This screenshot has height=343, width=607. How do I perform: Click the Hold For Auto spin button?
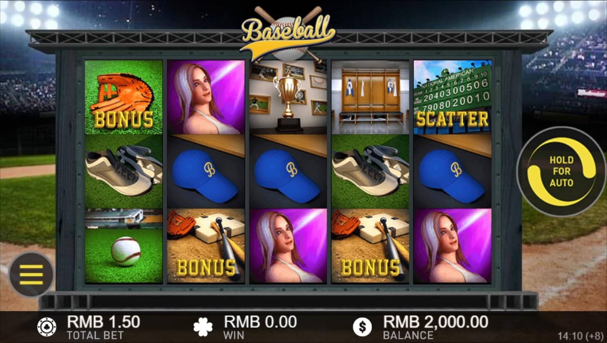pyautogui.click(x=561, y=171)
